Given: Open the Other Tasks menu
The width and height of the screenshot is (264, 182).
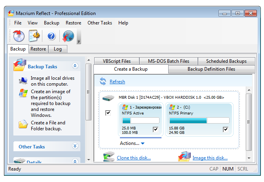Looking at the screenshot, I should point(100,23).
